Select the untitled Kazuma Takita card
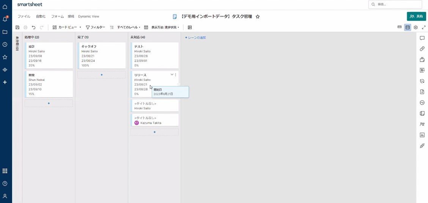The width and height of the screenshot is (428, 203). point(154,120)
